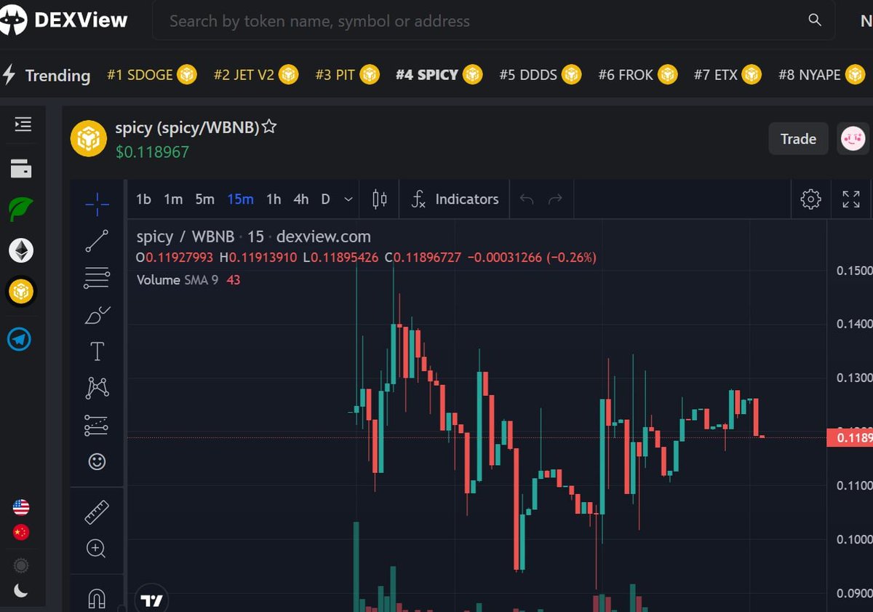Open the BNB chain filter icon
873x612 pixels.
(22, 291)
